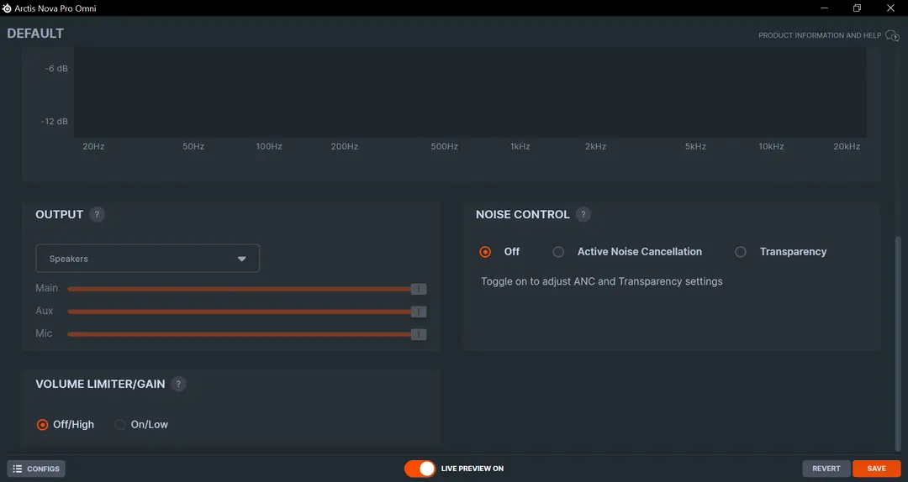Click the 1kHz frequency label
This screenshot has width=908, height=482.
click(x=520, y=146)
